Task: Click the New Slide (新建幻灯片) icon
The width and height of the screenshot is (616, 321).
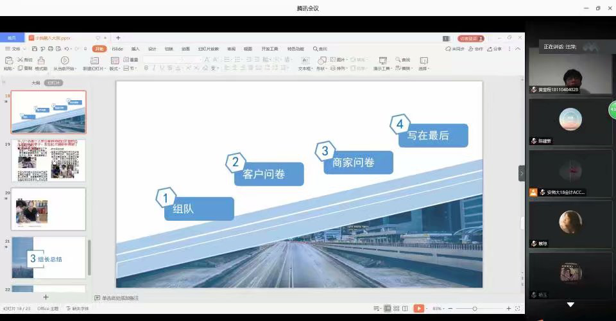Action: click(x=94, y=60)
